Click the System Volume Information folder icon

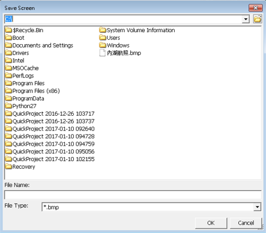click(103, 30)
